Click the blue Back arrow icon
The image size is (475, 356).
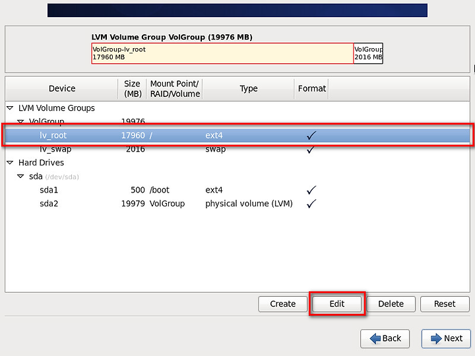tap(375, 338)
